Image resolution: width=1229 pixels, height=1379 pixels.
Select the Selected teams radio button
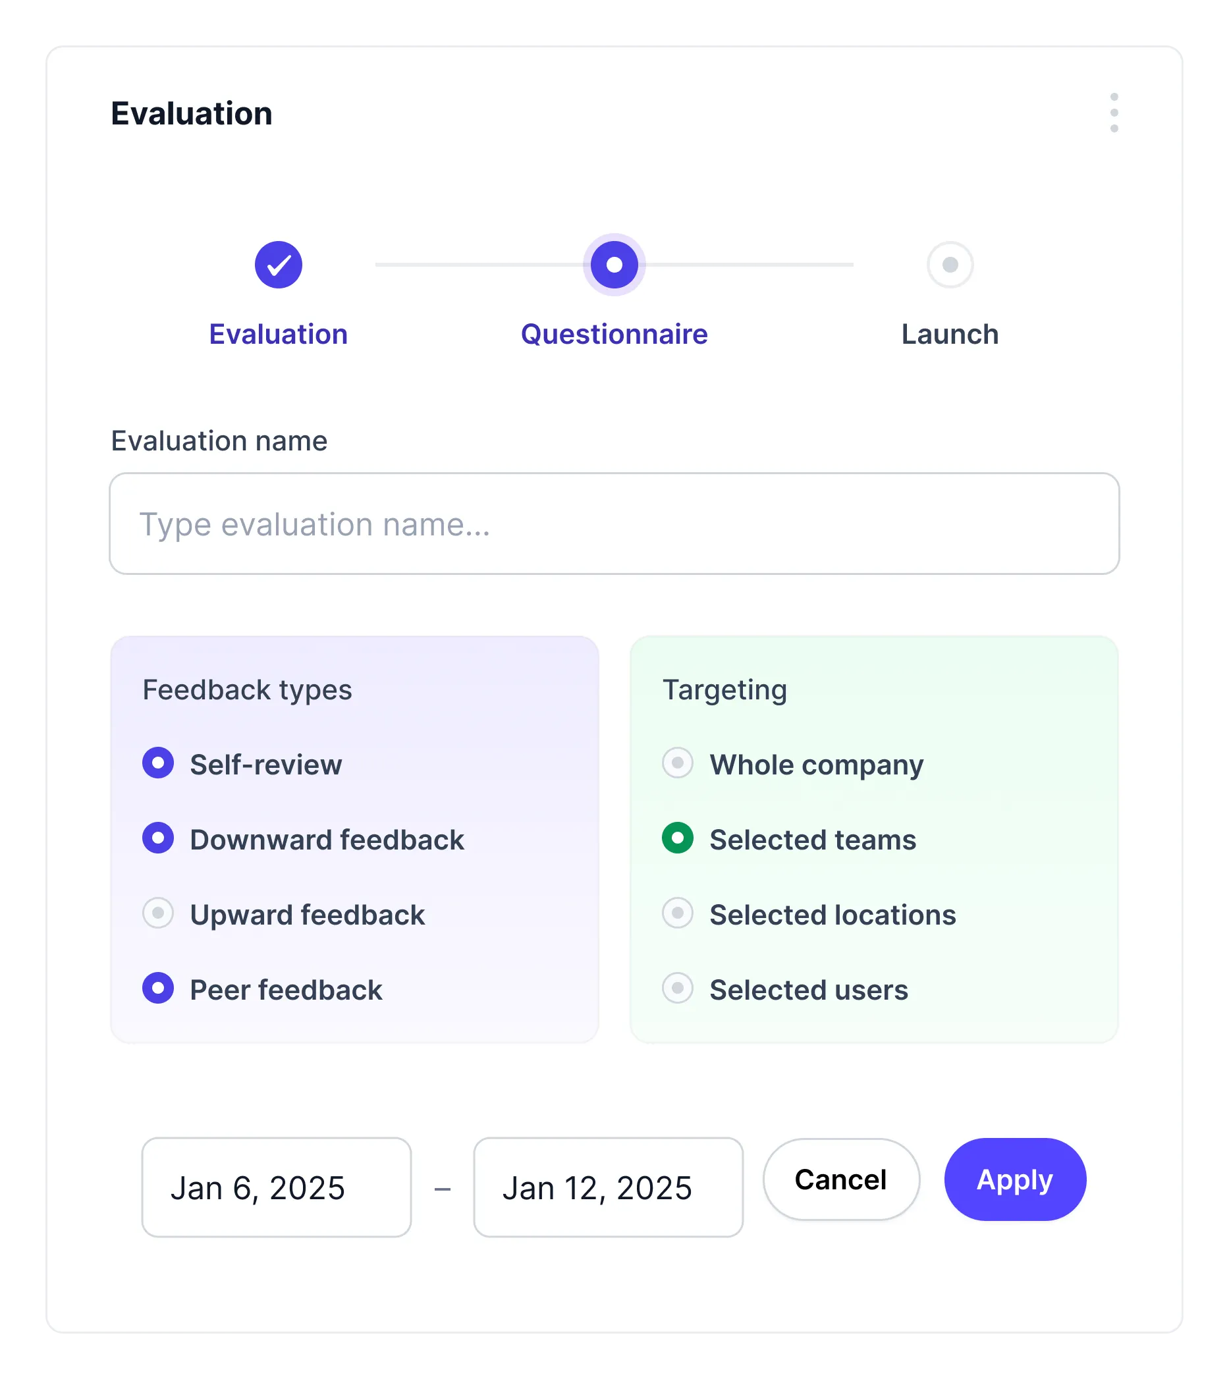(677, 838)
